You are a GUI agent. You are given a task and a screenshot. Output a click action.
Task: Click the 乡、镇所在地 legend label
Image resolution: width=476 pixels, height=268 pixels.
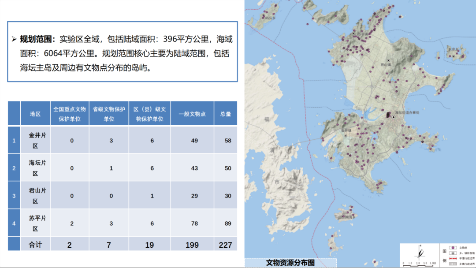coord(467,253)
